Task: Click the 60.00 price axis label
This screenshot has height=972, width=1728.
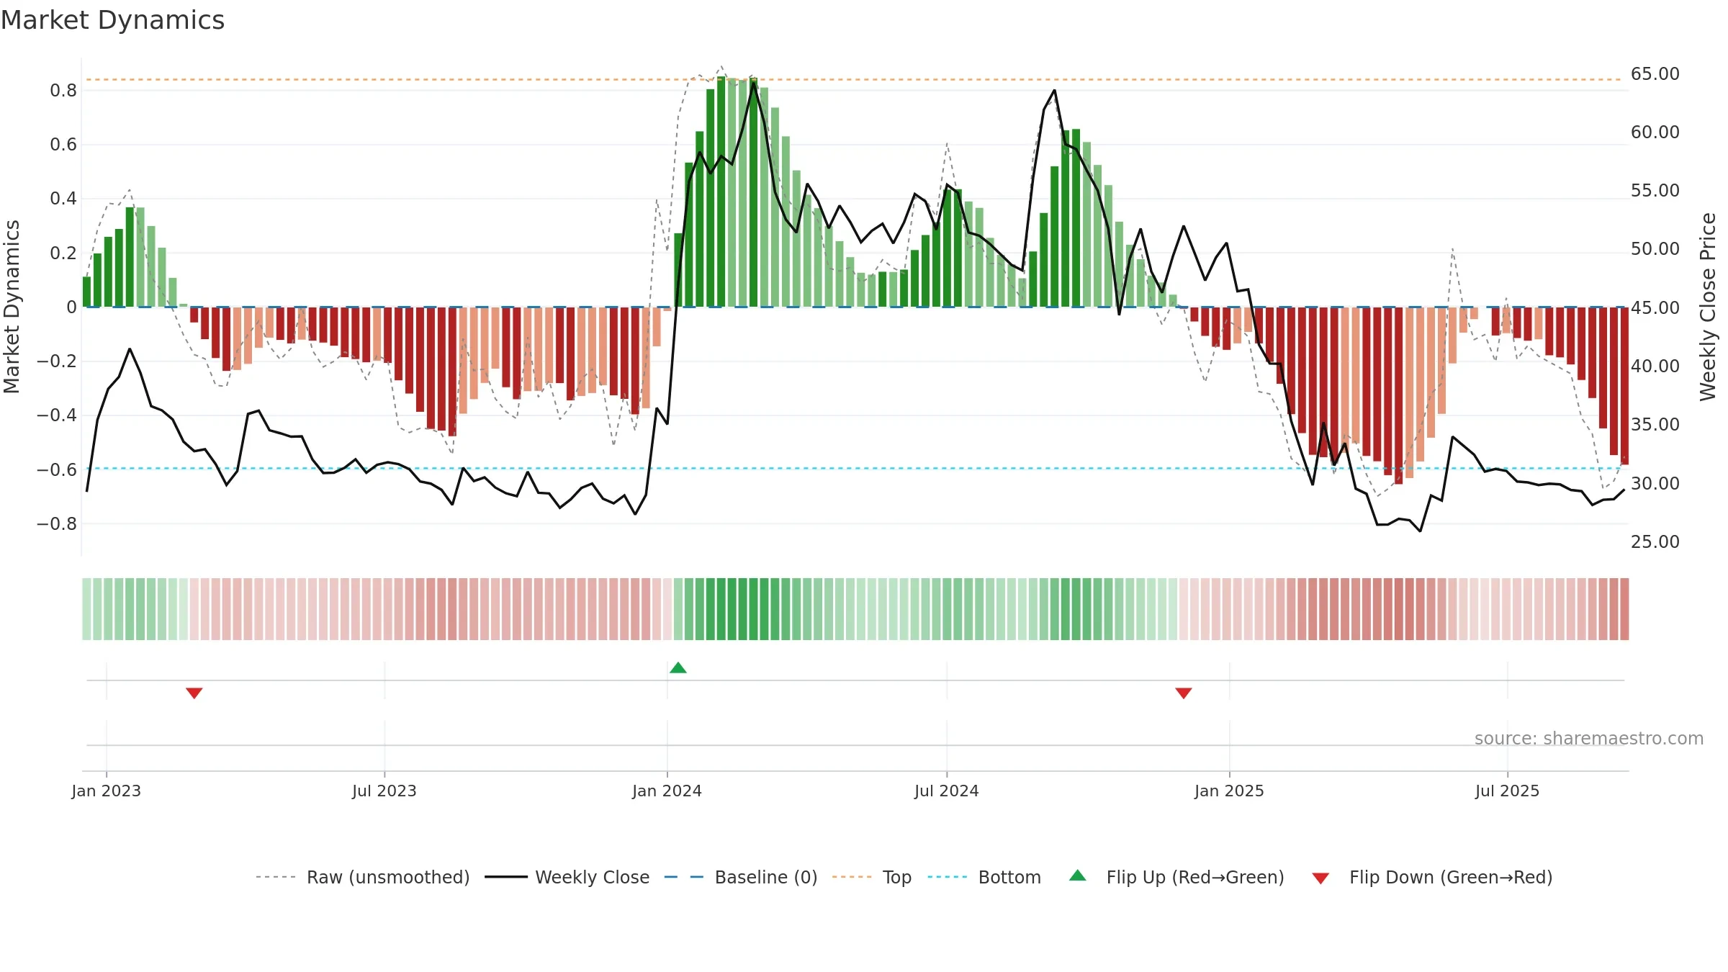Action: pos(1655,132)
